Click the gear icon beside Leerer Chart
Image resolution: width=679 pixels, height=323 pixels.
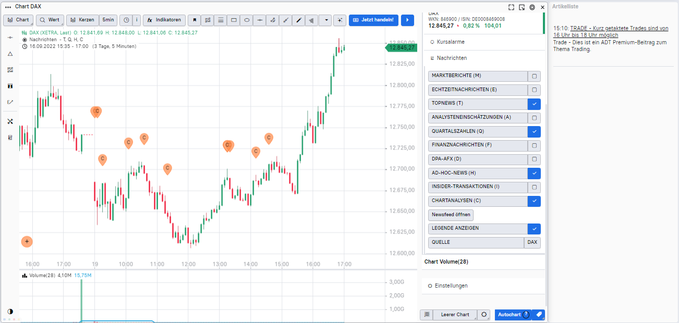tap(484, 315)
